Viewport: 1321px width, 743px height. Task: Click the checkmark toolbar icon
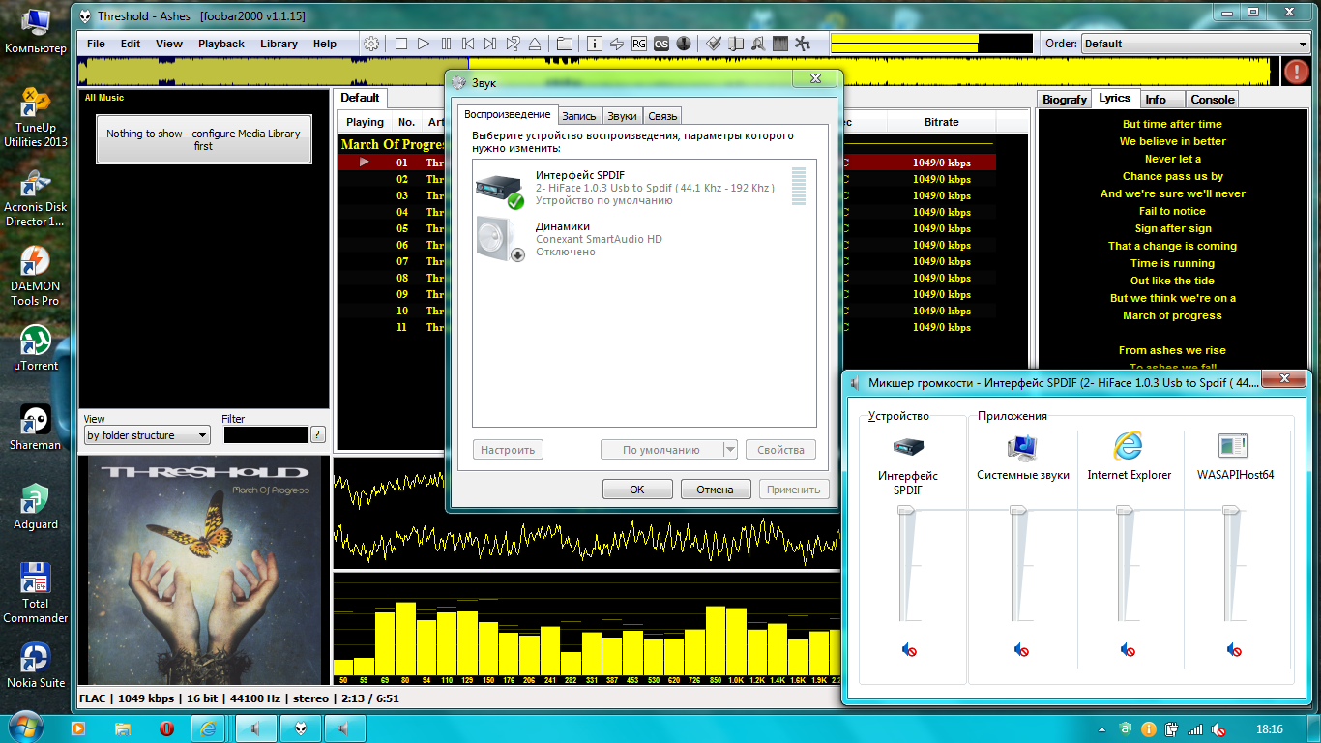[714, 44]
